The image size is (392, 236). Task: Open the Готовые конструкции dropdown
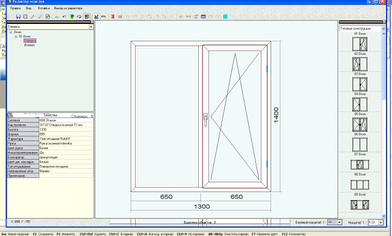(x=383, y=29)
